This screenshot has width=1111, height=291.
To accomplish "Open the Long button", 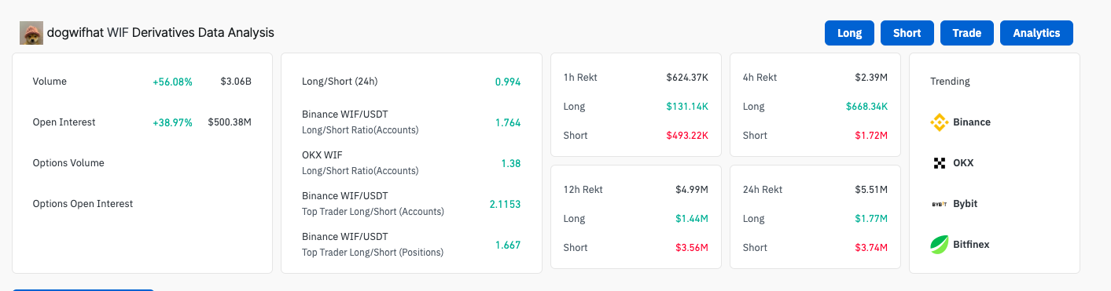I will pyautogui.click(x=850, y=33).
